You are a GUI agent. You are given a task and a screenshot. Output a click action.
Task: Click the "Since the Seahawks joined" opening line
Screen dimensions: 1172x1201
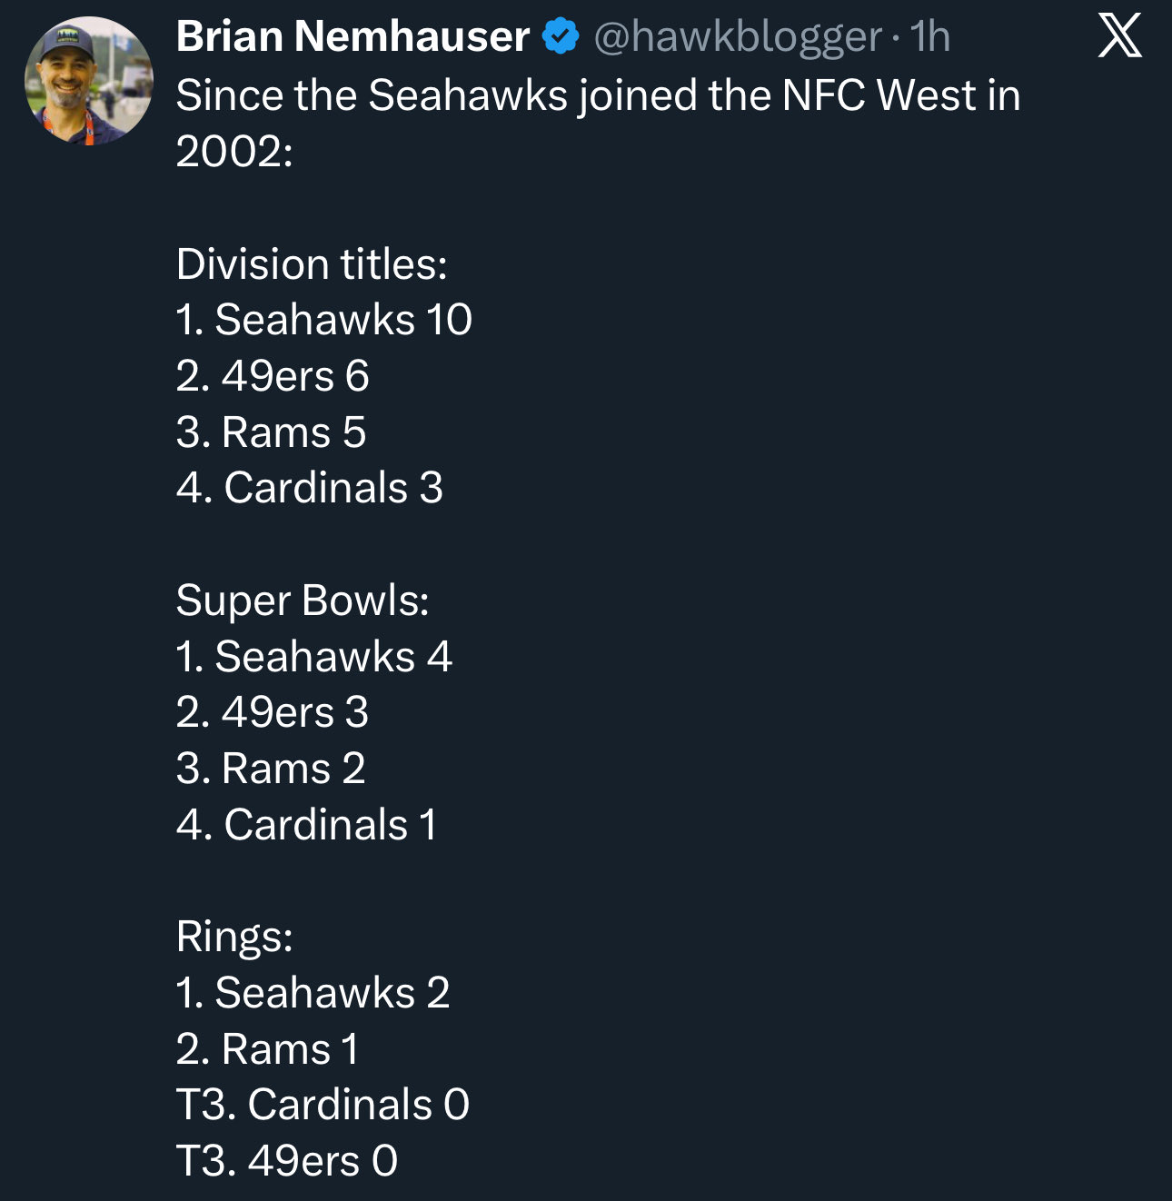pyautogui.click(x=597, y=95)
